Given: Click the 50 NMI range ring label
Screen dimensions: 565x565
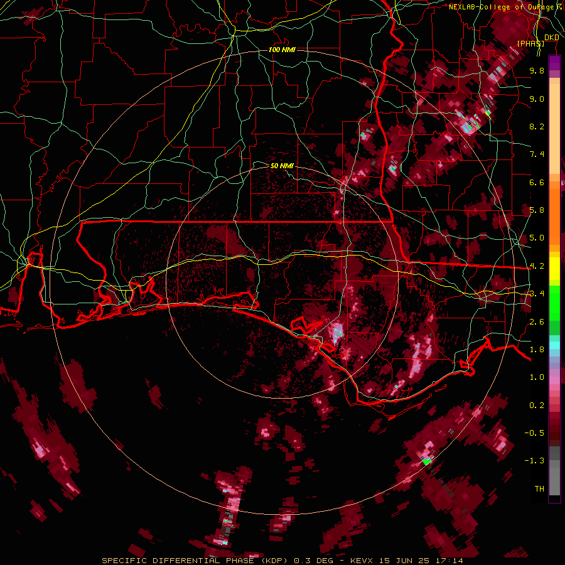Looking at the screenshot, I should tap(282, 166).
